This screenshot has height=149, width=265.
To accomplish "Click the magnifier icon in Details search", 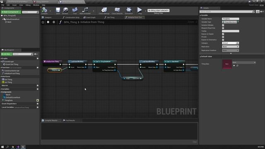I will pos(253,12).
